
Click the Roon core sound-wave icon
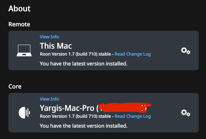tap(24, 113)
